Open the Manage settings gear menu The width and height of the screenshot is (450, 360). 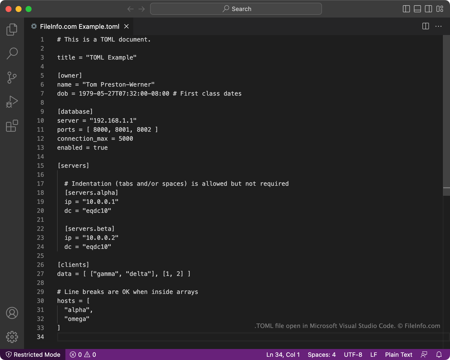pos(12,337)
